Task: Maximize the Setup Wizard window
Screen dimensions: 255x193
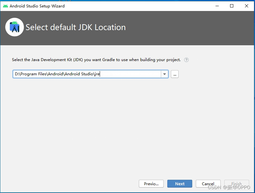Action: point(232,6)
